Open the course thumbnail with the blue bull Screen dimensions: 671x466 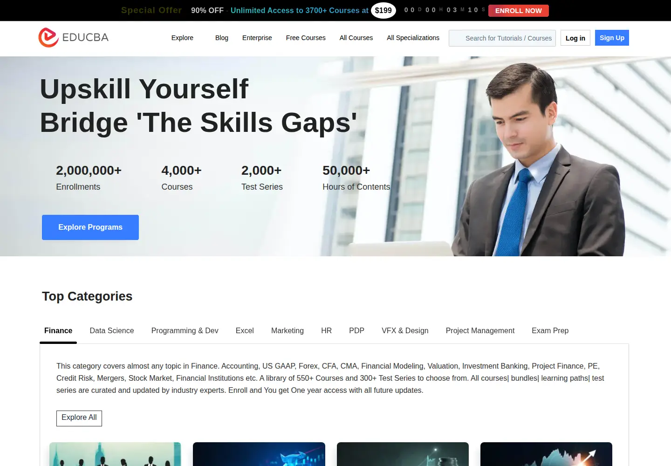pos(259,454)
